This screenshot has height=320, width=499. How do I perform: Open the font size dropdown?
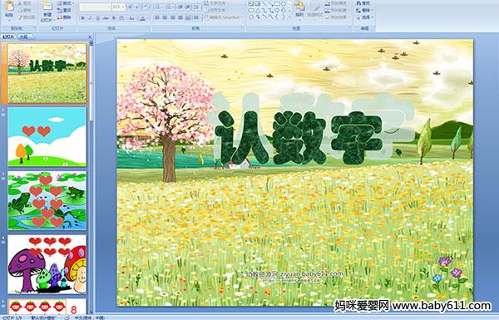123,7
